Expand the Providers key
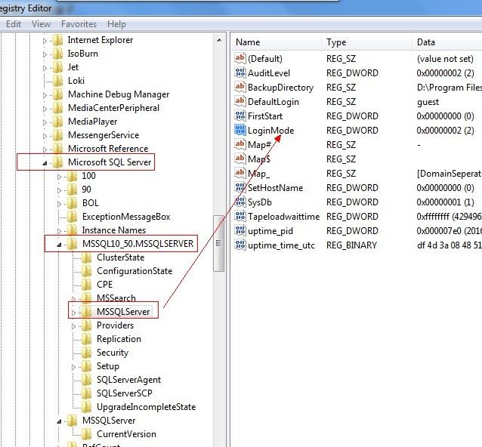Screen dimensions: 482x447 [73, 326]
